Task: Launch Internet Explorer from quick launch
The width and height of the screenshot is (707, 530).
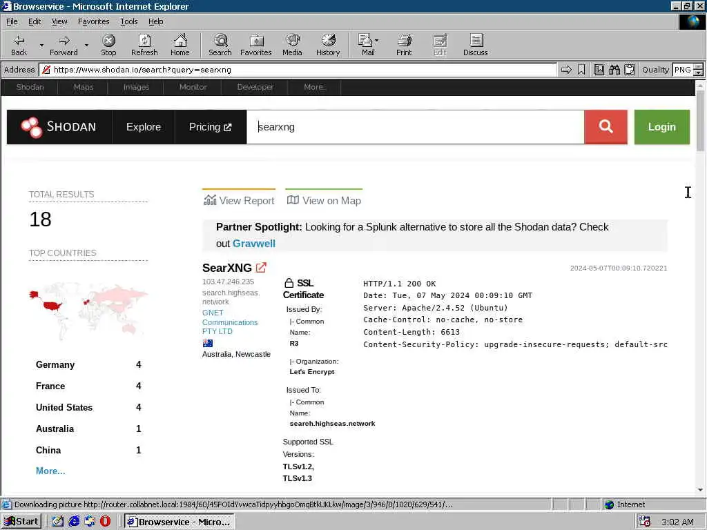Action: pyautogui.click(x=74, y=522)
